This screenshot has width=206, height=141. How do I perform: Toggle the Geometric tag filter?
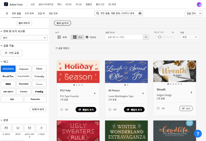click(24, 76)
